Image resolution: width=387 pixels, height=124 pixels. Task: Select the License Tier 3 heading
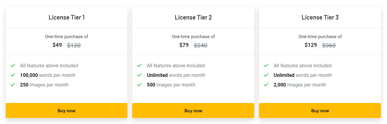click(320, 17)
